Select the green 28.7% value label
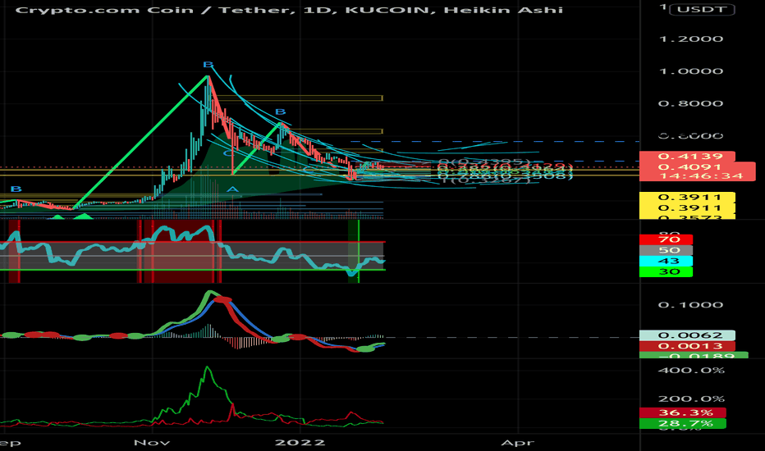 [683, 424]
